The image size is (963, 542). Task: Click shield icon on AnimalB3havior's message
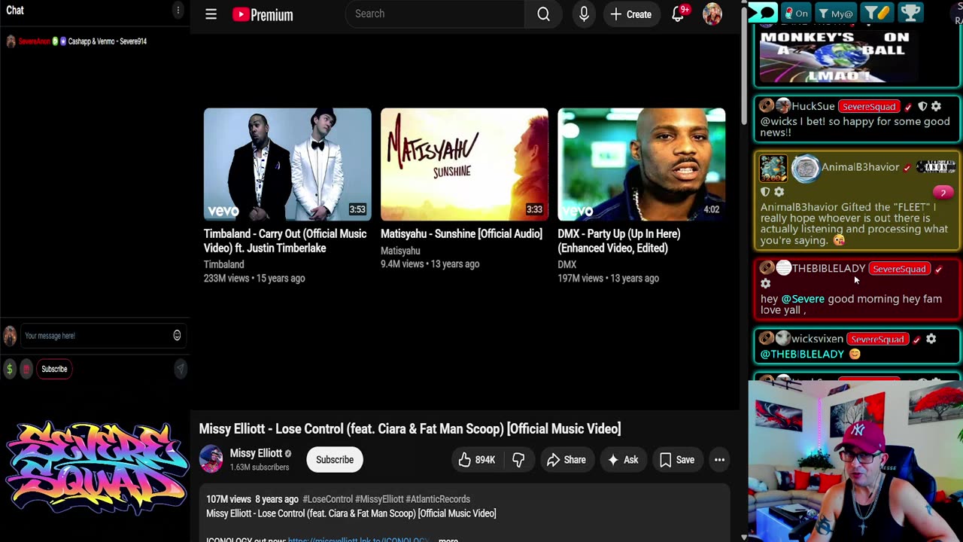(x=766, y=192)
